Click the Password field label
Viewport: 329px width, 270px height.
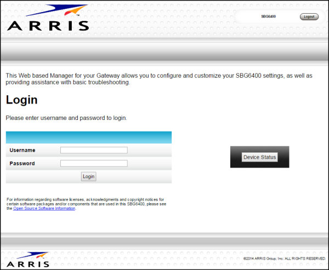[22, 163]
